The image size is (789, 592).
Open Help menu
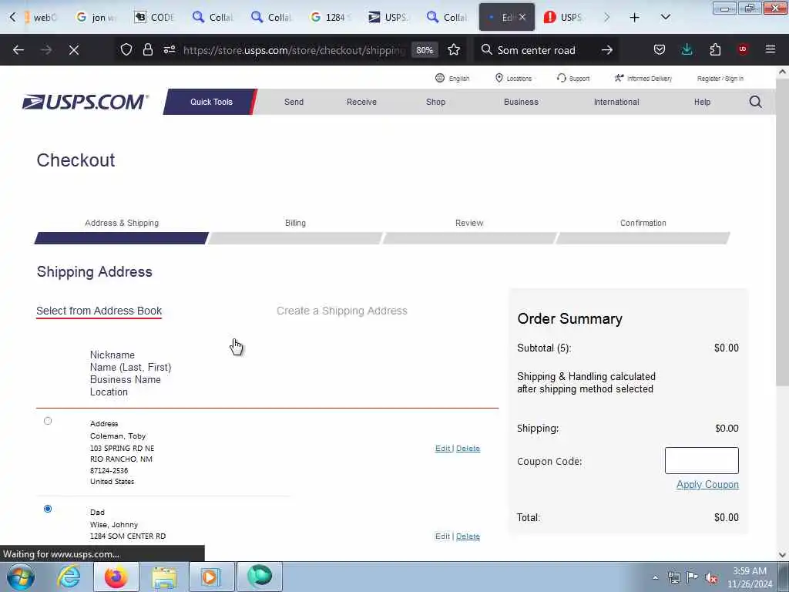[x=702, y=102]
